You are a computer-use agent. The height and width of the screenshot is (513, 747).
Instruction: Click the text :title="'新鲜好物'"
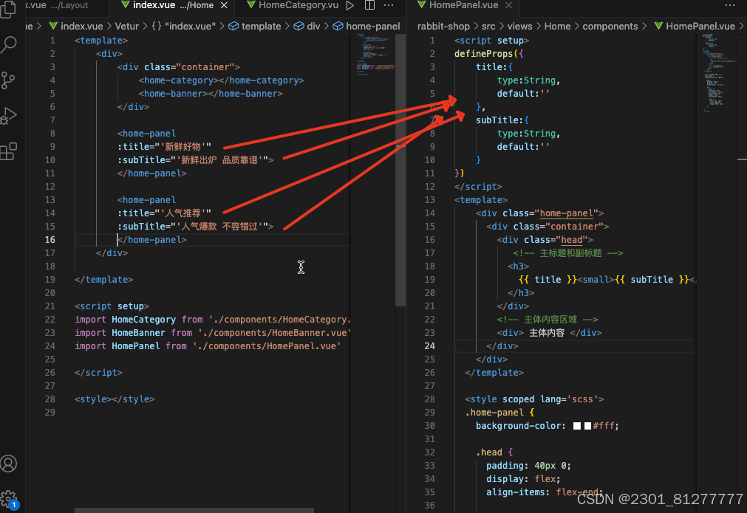tap(164, 147)
